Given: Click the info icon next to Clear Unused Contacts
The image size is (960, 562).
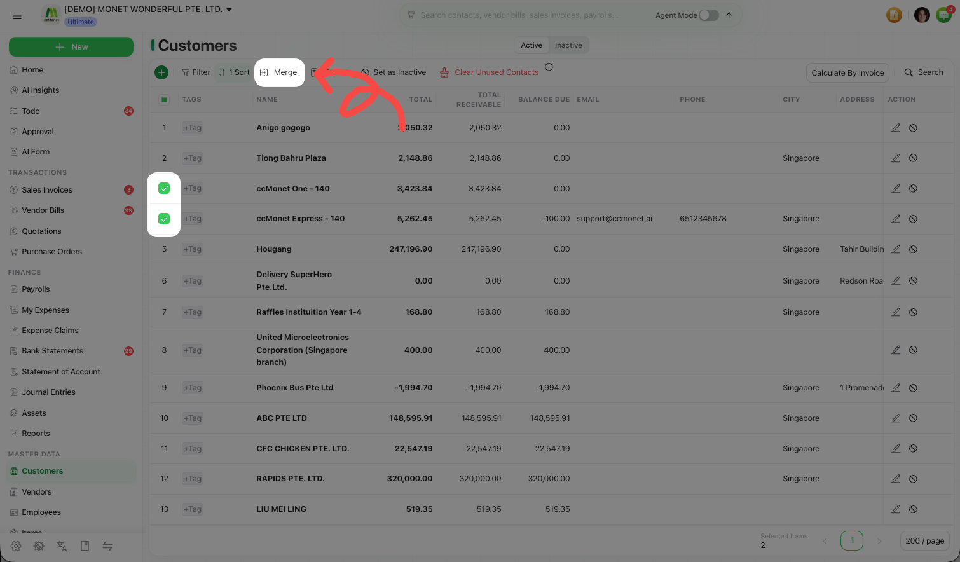Looking at the screenshot, I should (549, 67).
